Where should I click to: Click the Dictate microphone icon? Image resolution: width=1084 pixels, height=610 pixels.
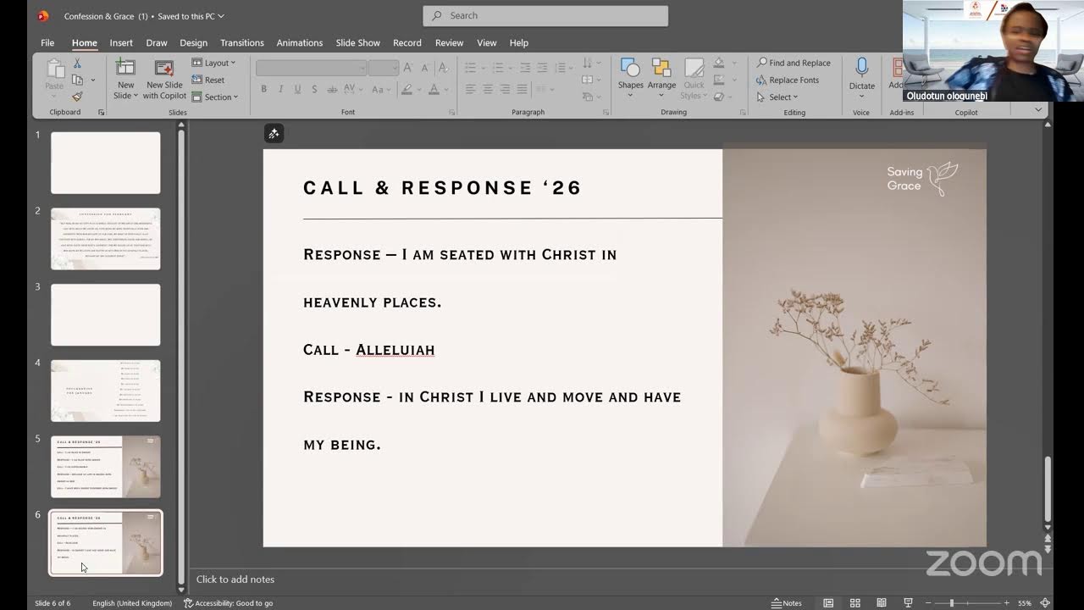[x=861, y=68]
